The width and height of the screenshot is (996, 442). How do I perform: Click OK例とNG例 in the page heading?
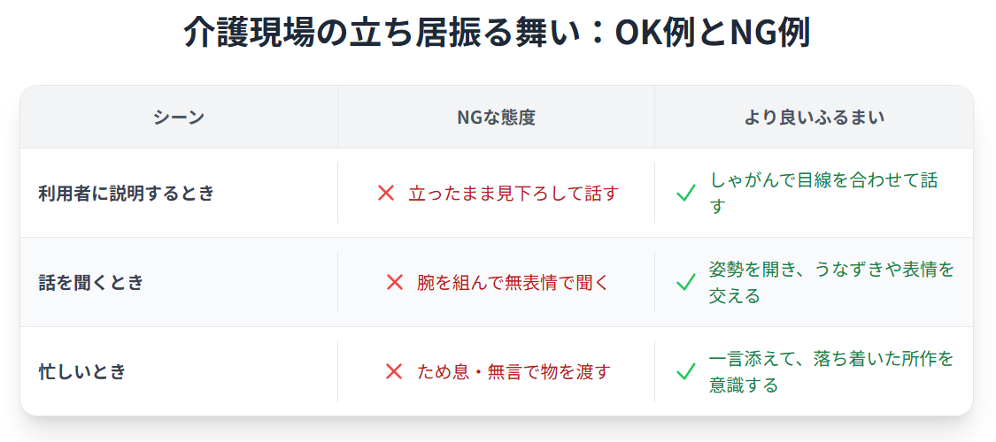713,33
